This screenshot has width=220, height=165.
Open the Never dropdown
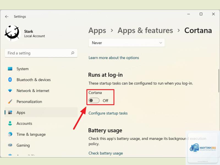(x=127, y=43)
